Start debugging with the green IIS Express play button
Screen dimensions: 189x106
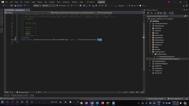[x=57, y=6]
